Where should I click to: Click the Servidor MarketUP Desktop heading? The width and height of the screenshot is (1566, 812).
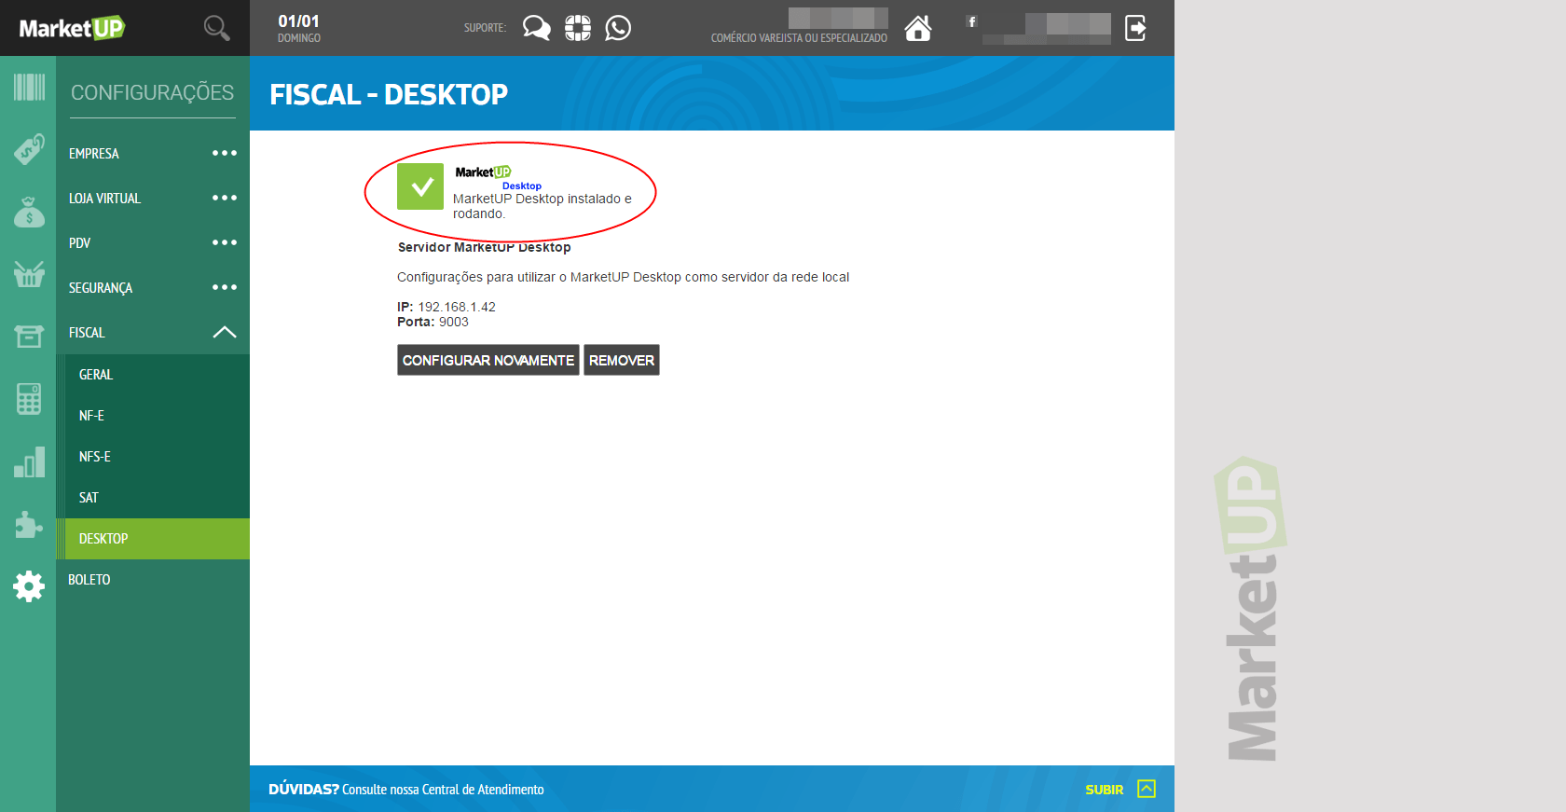(485, 247)
